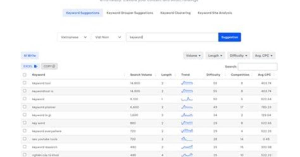This screenshot has width=300, height=157.
Task: Switch to Keyword Suggestions tab
Action: tap(83, 13)
